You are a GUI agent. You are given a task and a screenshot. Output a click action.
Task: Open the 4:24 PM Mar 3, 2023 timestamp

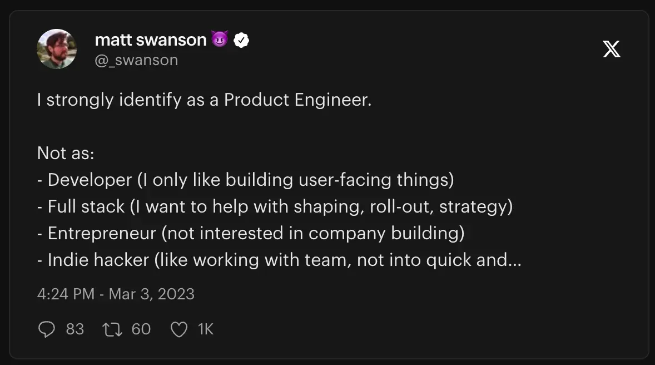point(116,294)
